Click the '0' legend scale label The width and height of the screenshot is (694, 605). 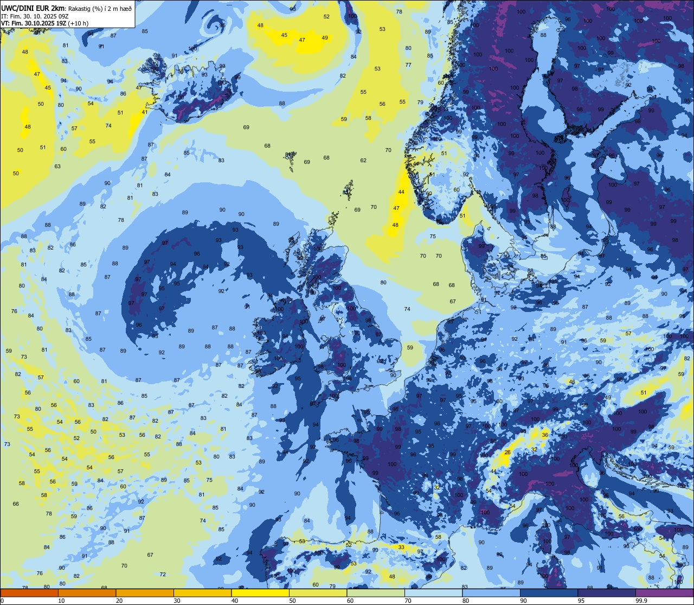3,601
